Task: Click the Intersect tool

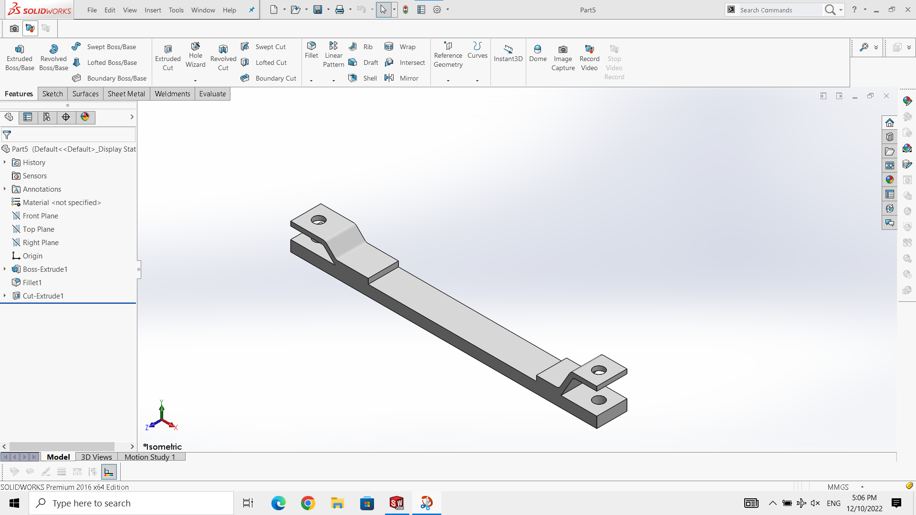Action: [405, 62]
